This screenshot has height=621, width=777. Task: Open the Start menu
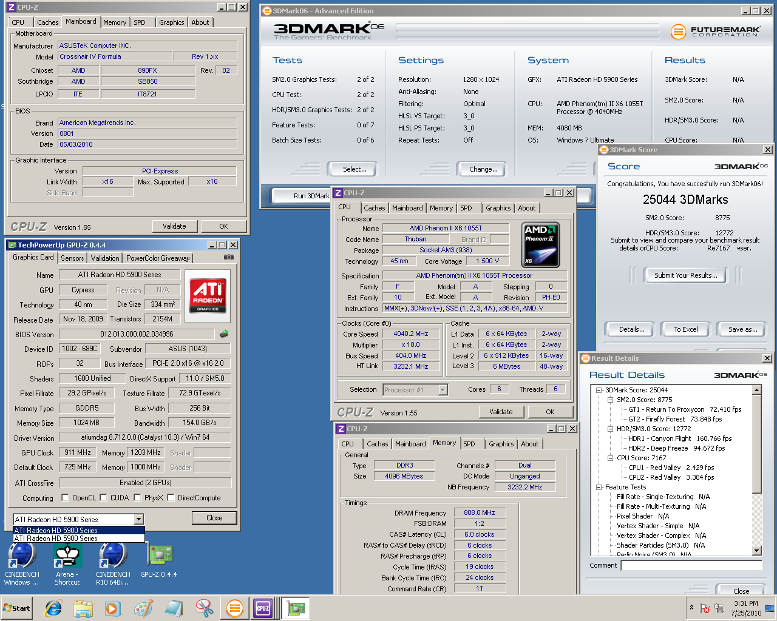[x=16, y=608]
